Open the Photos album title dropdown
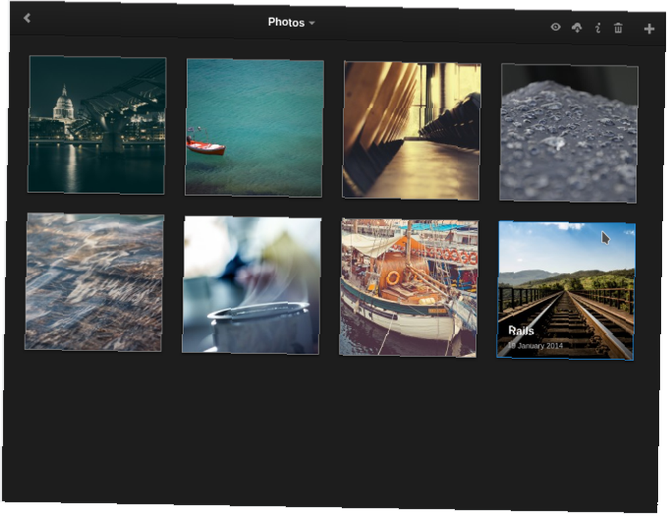This screenshot has height=516, width=667. tap(291, 23)
